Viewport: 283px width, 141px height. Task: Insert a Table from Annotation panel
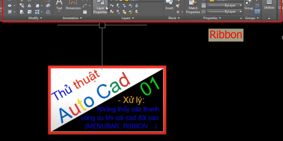[x=85, y=12]
